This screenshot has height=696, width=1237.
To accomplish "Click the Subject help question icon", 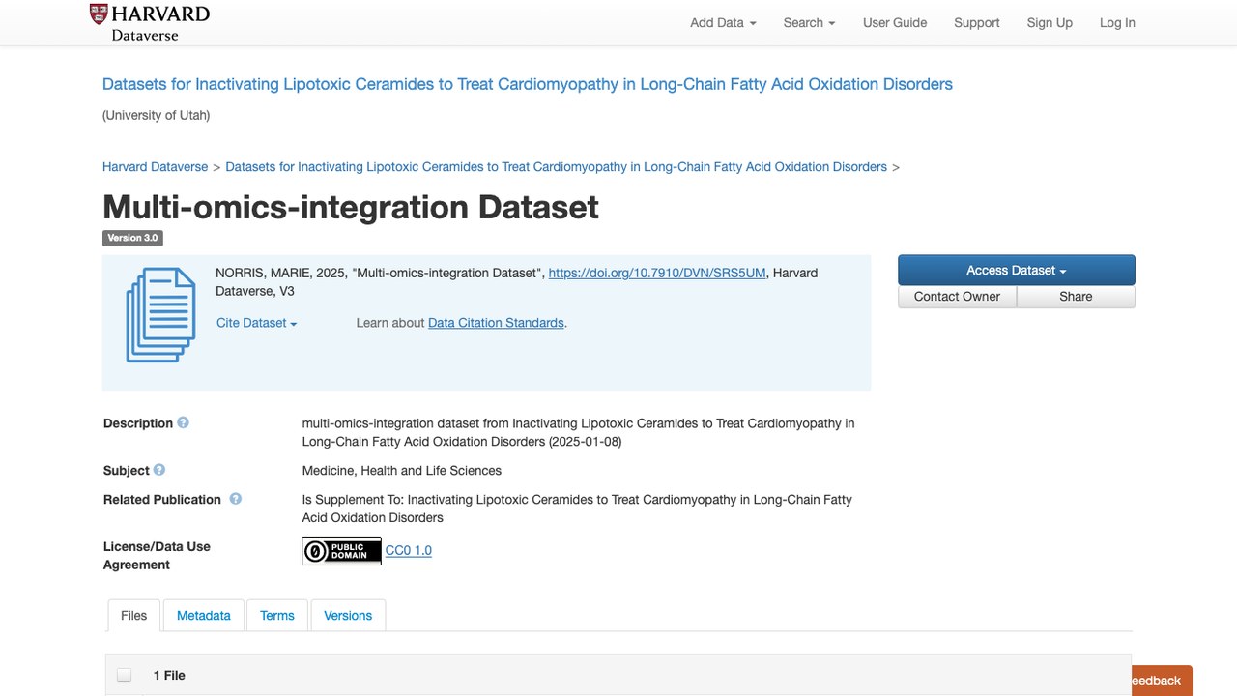I will tap(159, 470).
